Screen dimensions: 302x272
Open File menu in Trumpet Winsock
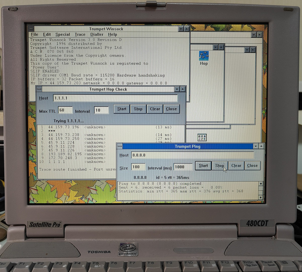(x=34, y=34)
